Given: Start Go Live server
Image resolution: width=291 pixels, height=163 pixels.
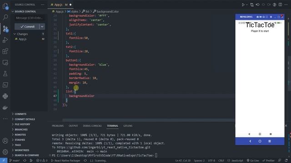Looking at the screenshot, I should [x=253, y=161].
